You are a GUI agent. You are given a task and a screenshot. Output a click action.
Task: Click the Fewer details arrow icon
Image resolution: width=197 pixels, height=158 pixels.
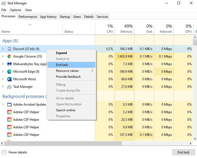coord(4,152)
